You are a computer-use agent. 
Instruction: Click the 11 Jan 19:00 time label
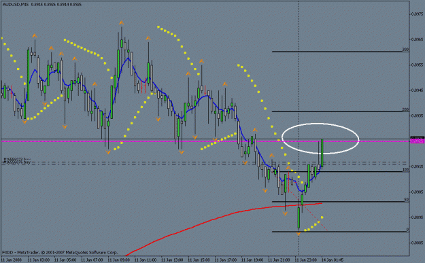(252, 260)
